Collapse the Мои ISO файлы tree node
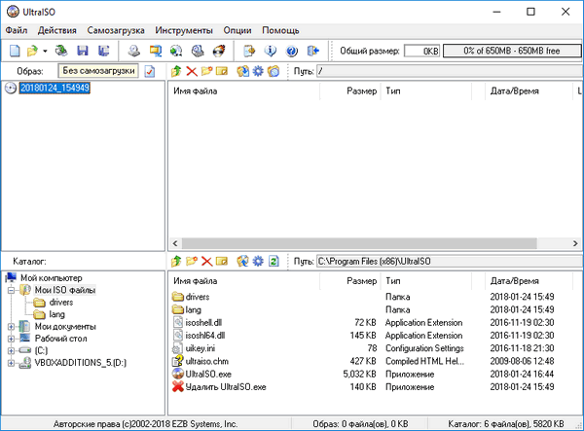The height and width of the screenshot is (431, 584). coord(11,290)
